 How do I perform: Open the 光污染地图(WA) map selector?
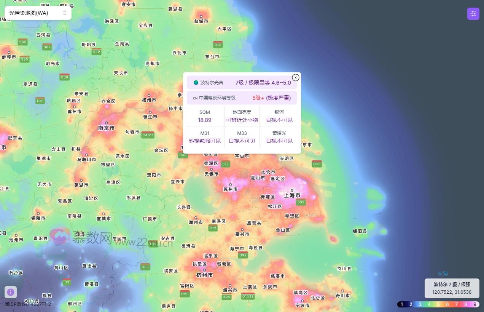pos(37,13)
